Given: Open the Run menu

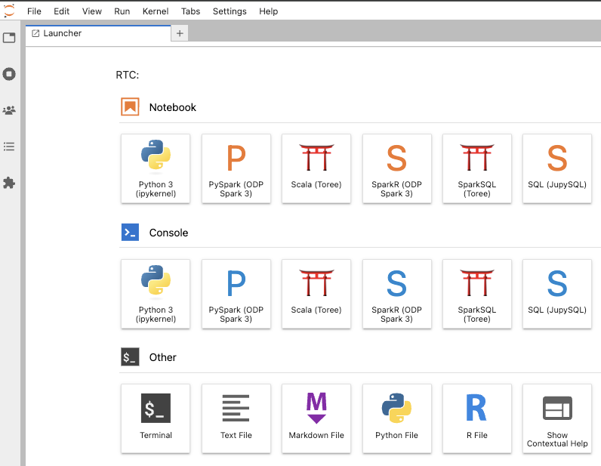Looking at the screenshot, I should 122,11.
